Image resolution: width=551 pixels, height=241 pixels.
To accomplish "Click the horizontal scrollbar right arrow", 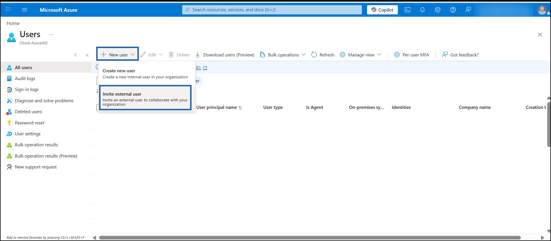I will coord(542,238).
